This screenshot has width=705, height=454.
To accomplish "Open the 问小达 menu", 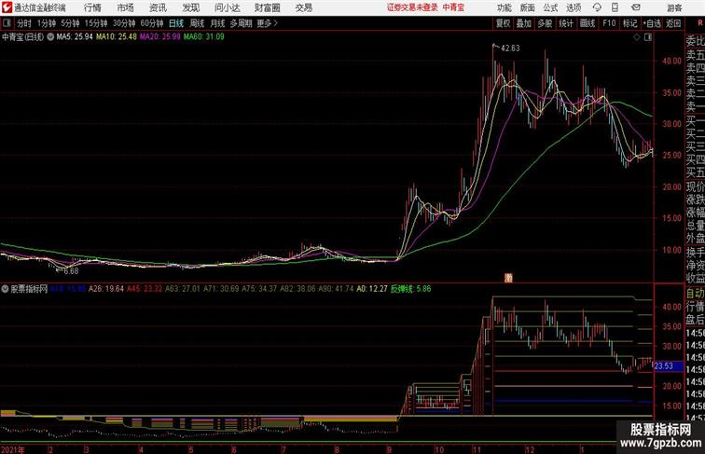I will pyautogui.click(x=227, y=7).
